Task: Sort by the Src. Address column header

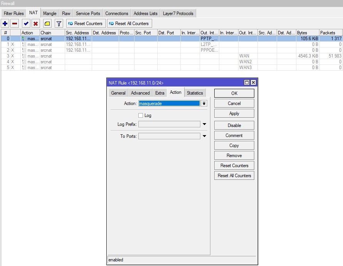Action: coord(78,33)
